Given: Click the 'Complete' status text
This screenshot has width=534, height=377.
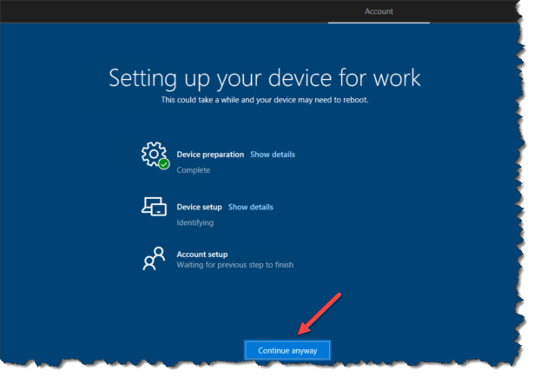Looking at the screenshot, I should pyautogui.click(x=193, y=170).
